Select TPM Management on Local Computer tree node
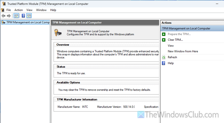224x123 pixels. (x=25, y=22)
